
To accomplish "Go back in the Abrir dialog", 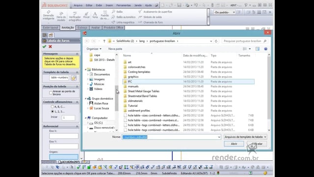I will [87, 41].
